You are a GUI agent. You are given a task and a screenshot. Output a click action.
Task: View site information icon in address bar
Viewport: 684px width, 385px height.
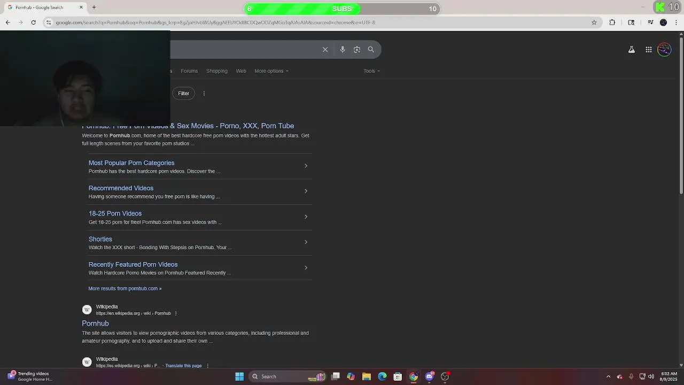(49, 22)
